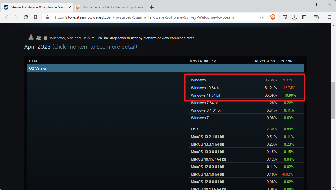Click the 2.30% OSX percentage
This screenshot has width=336, height=190.
[x=272, y=129]
